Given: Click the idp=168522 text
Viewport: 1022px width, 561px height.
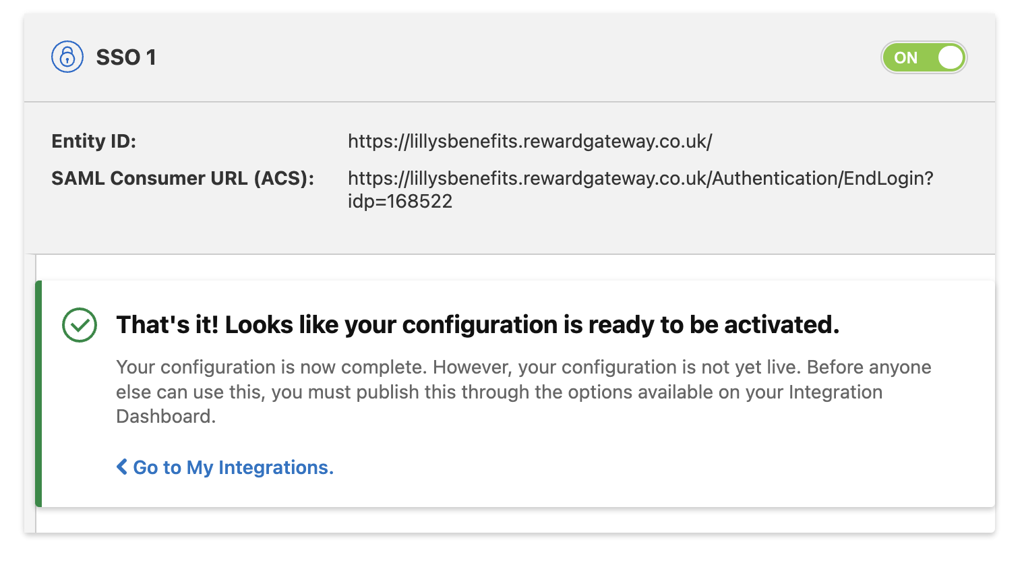Looking at the screenshot, I should [x=400, y=201].
